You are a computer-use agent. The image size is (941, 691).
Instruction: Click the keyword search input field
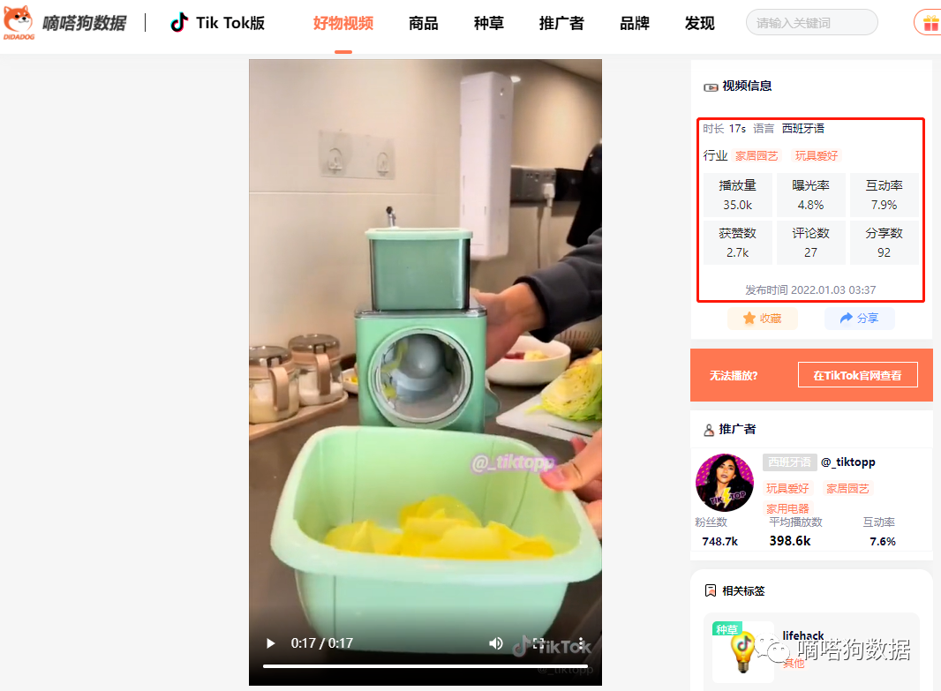pos(811,23)
